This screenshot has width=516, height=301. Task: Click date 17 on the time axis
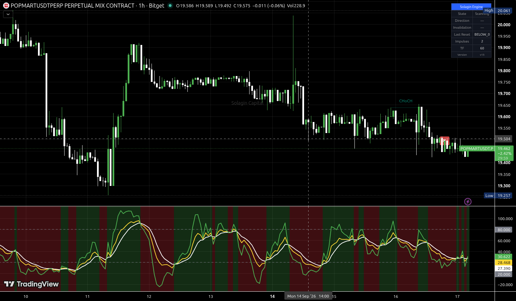457,297
